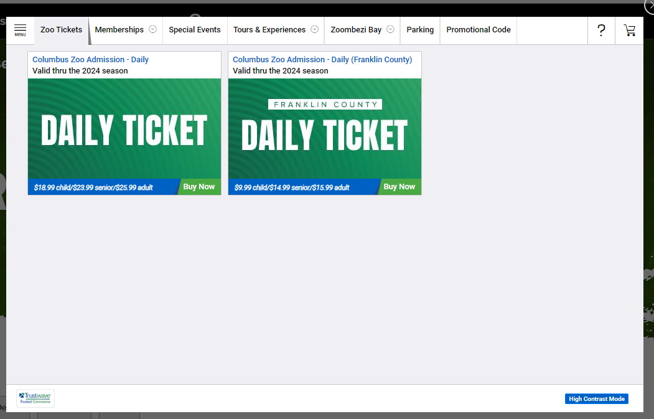Expand the Zoombezi Bay dropdown chevron
This screenshot has height=419, width=654.
[390, 29]
